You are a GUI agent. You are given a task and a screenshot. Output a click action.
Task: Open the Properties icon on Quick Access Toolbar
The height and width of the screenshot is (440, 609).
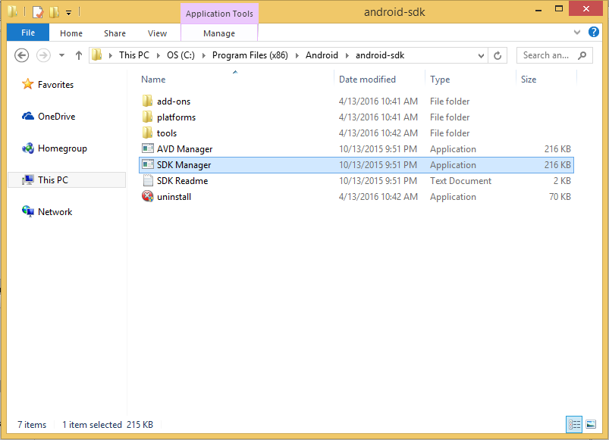pyautogui.click(x=36, y=11)
